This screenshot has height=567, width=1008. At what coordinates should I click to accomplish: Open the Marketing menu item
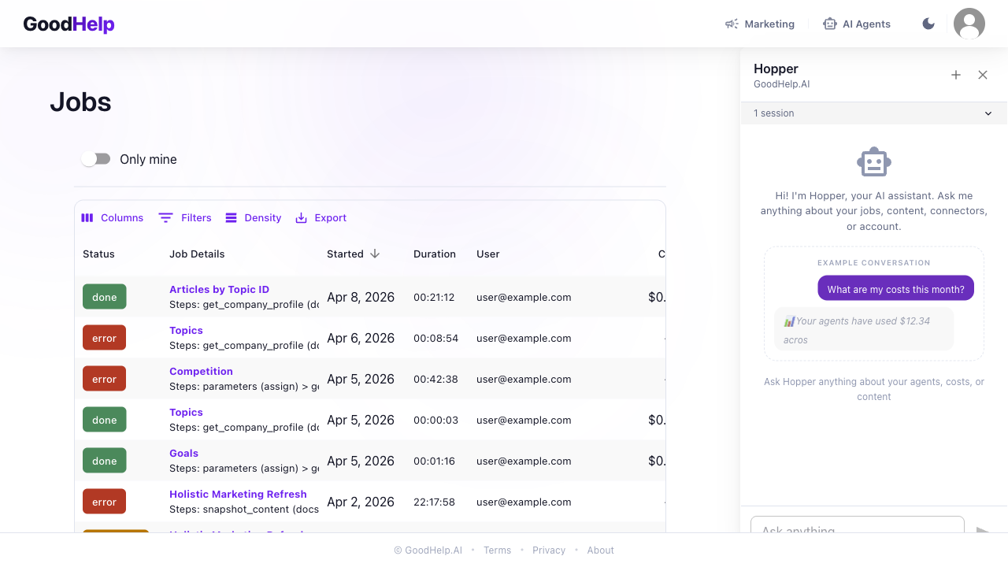pos(760,24)
